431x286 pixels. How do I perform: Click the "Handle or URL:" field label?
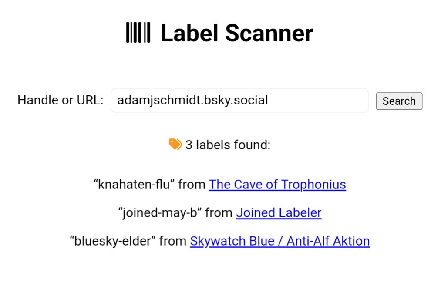tap(60, 101)
